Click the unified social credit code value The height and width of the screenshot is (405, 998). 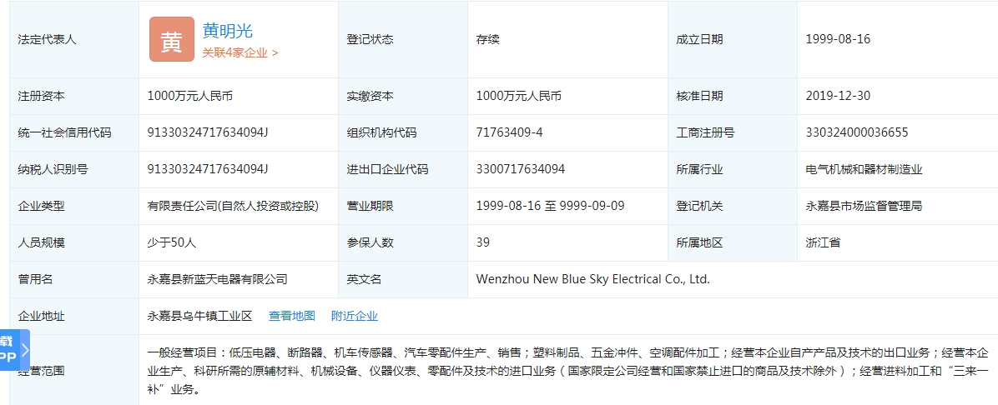(208, 132)
